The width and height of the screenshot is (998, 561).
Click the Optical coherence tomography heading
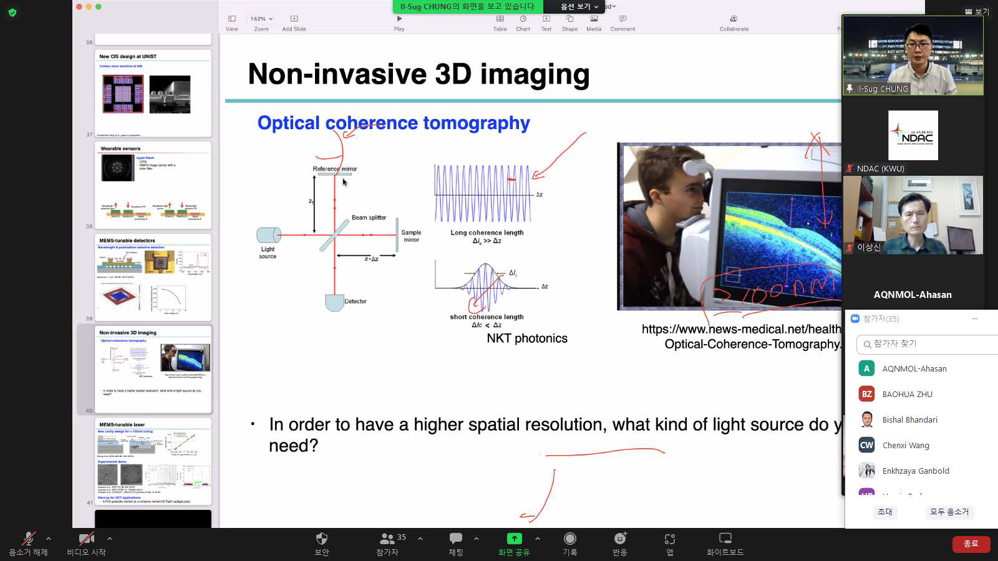click(394, 123)
